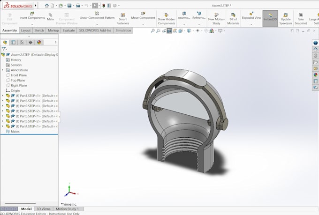Click Zoom to Fit in view toolbar
This screenshot has width=319, height=215.
[x=152, y=31]
